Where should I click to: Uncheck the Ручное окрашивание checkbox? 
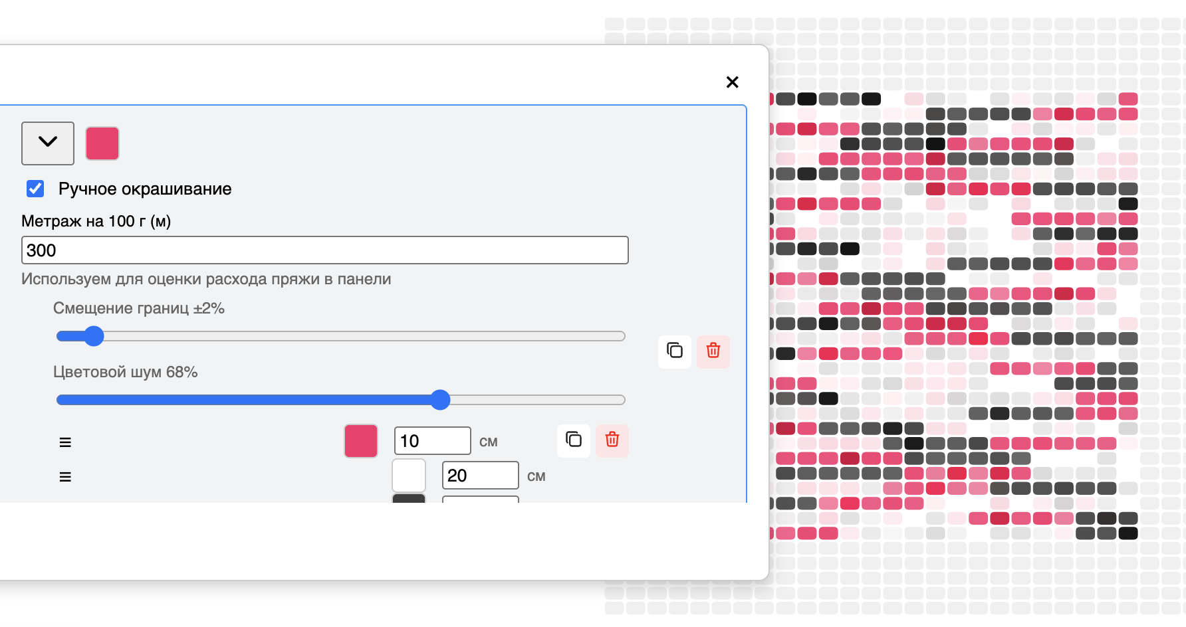point(35,189)
